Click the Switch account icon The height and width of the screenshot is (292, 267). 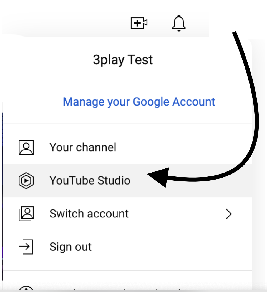tap(26, 214)
